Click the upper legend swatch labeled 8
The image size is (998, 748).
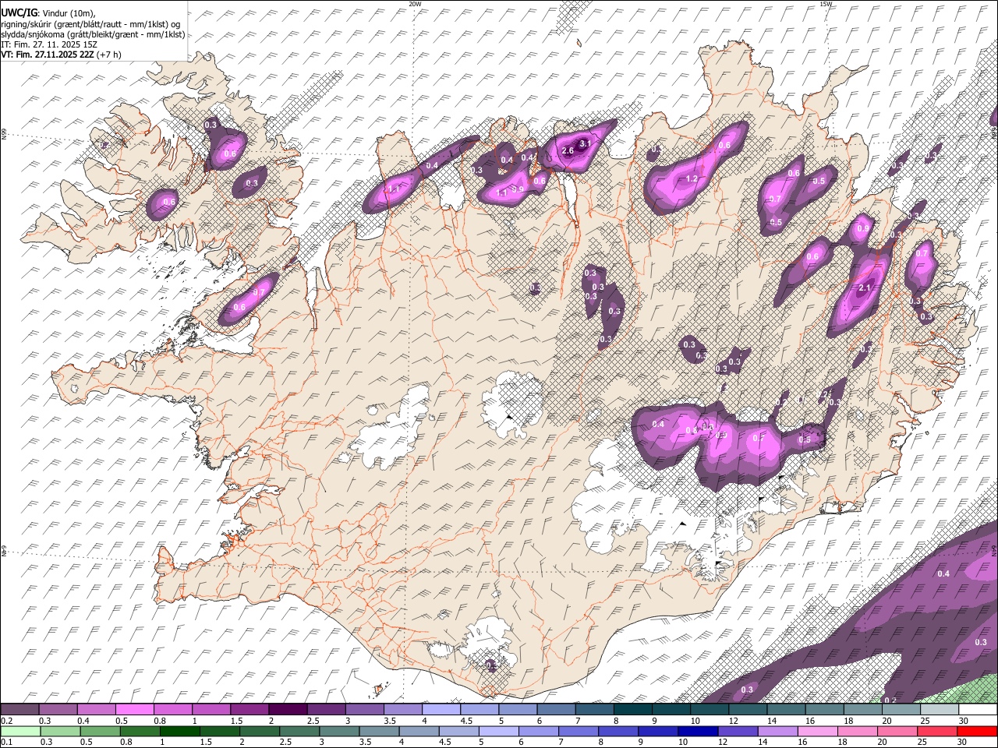click(x=633, y=710)
